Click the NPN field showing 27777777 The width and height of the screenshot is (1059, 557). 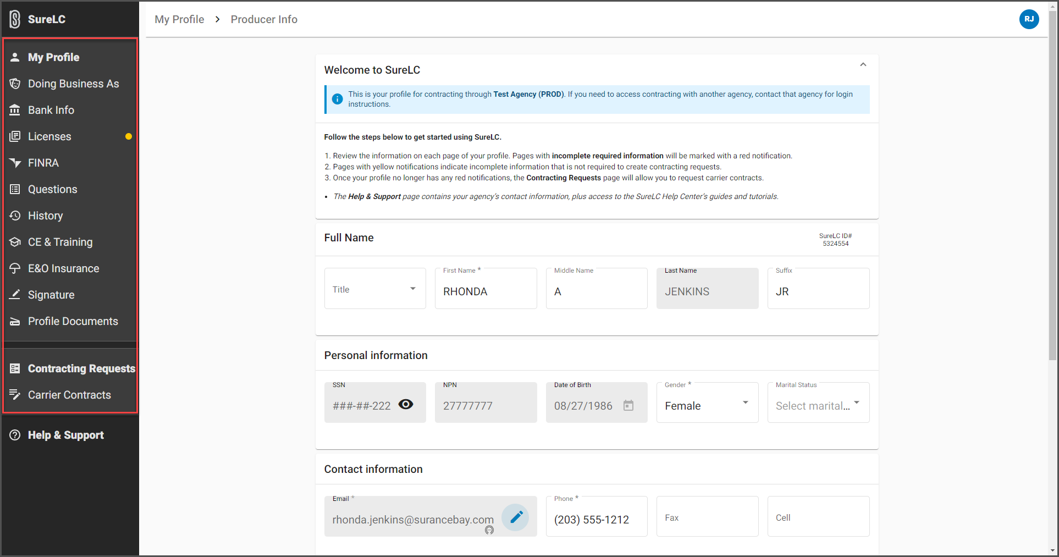pos(486,403)
